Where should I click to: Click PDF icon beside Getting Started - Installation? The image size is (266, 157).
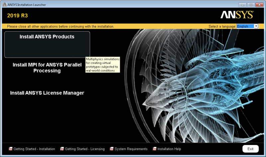click(x=11, y=149)
